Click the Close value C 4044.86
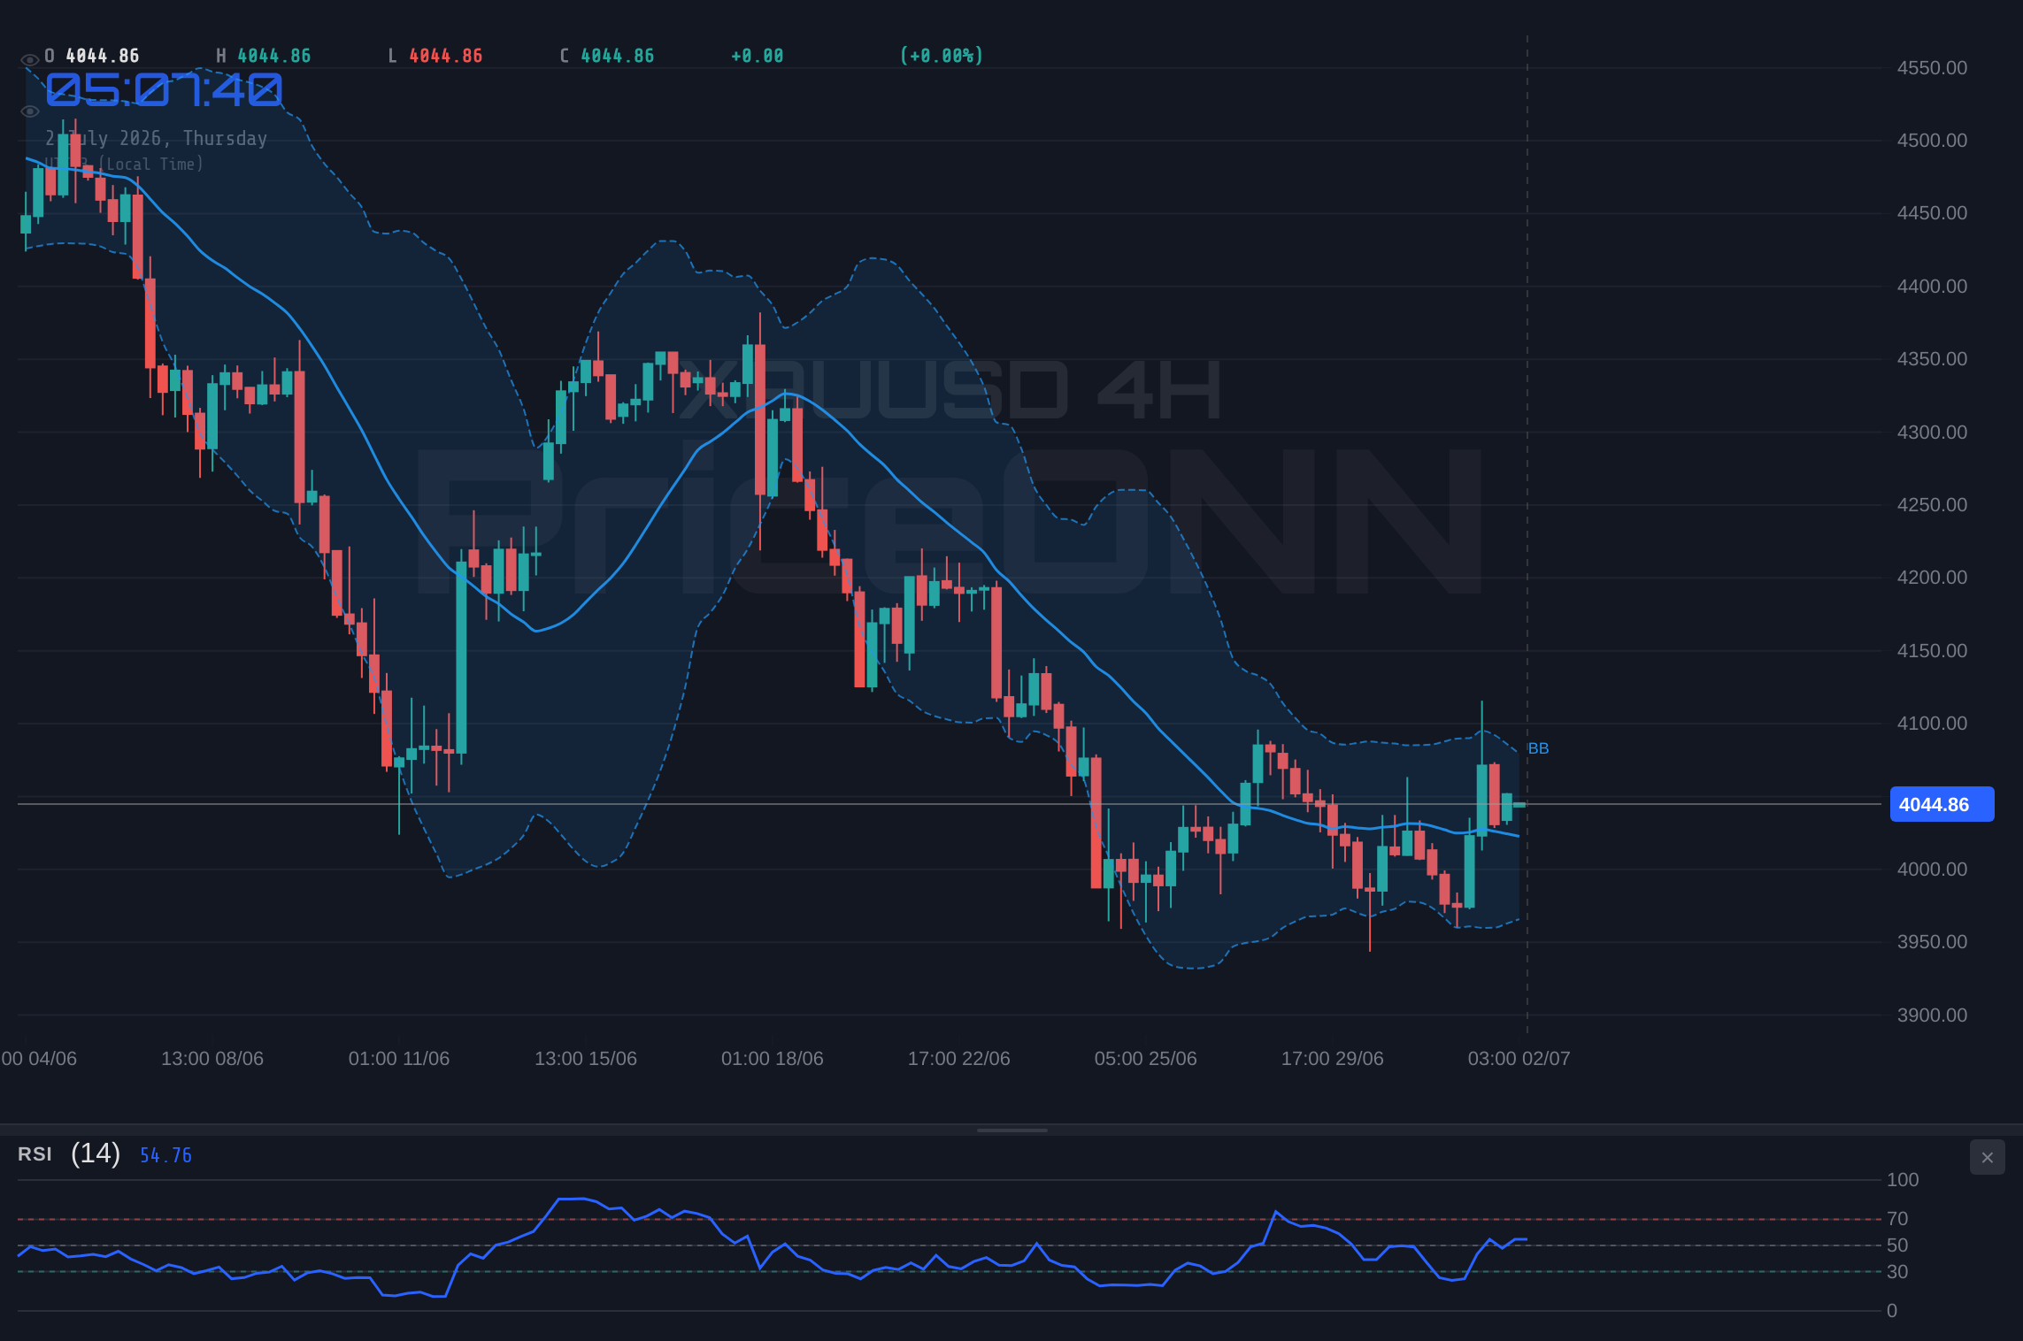Screen dimensions: 2023x1341 pos(607,56)
